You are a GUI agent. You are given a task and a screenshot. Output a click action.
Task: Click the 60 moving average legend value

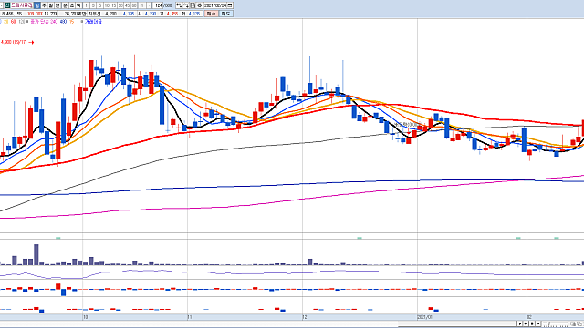(13, 22)
